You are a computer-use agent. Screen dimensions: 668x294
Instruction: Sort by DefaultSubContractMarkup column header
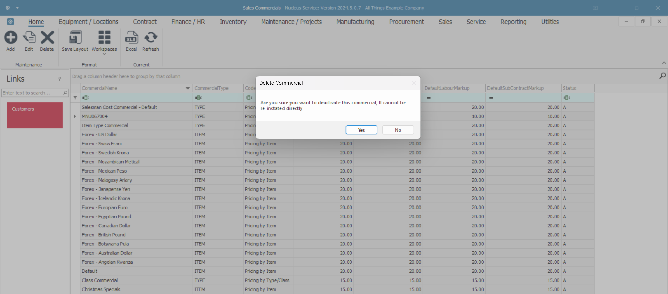coord(523,88)
